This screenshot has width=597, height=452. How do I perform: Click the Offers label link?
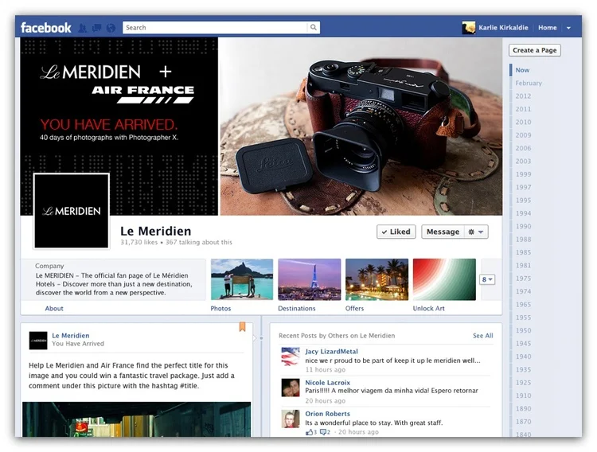354,309
